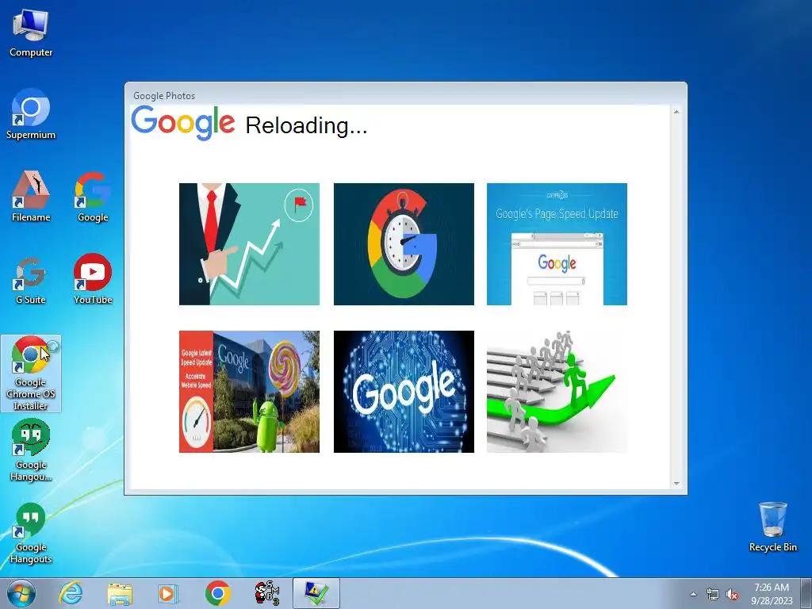The height and width of the screenshot is (609, 812).
Task: Click the Google logo in Google Photos window
Action: point(183,123)
